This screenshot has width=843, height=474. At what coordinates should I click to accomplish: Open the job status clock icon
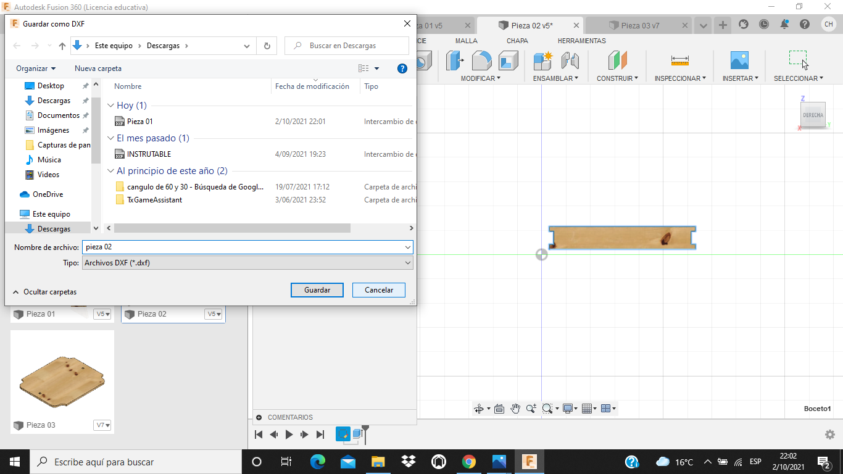pos(764,25)
